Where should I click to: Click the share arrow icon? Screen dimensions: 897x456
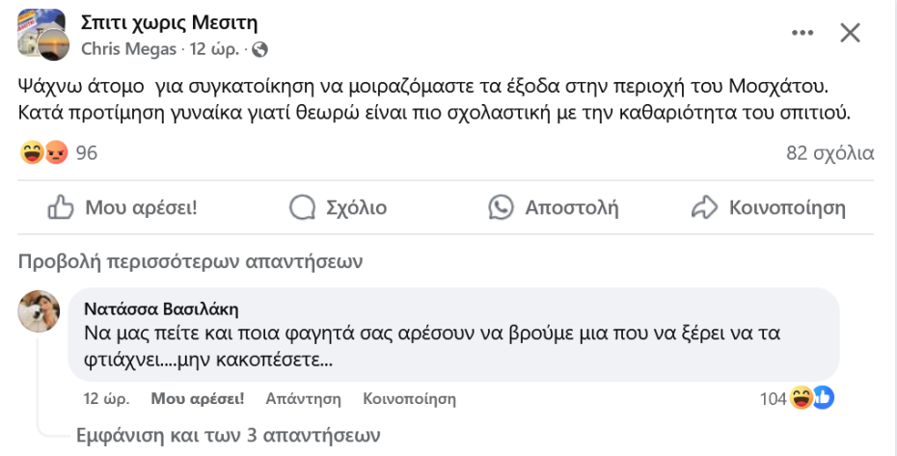coord(706,207)
